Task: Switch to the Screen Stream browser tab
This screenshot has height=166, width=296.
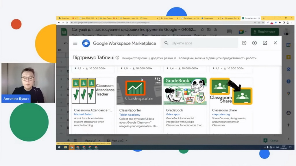Action: (168, 18)
